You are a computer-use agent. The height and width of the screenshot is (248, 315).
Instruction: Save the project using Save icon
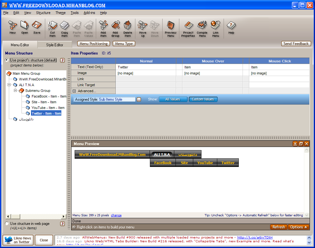point(37,27)
